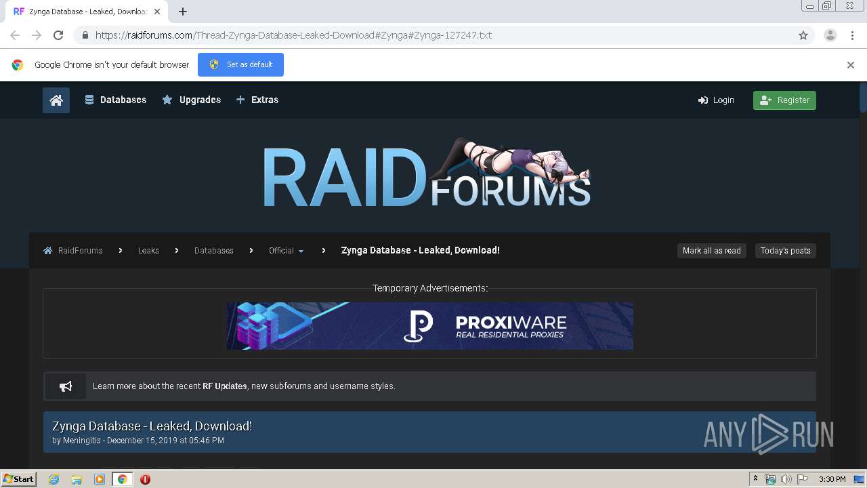Open the RaidForums home icon button
This screenshot has width=867, height=488.
point(56,100)
